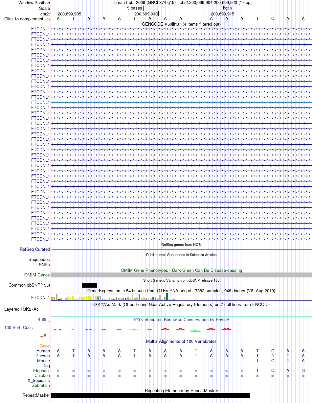The width and height of the screenshot is (312, 403).
Task: Click the 'Dog' species label
Action: pyautogui.click(x=46, y=366)
